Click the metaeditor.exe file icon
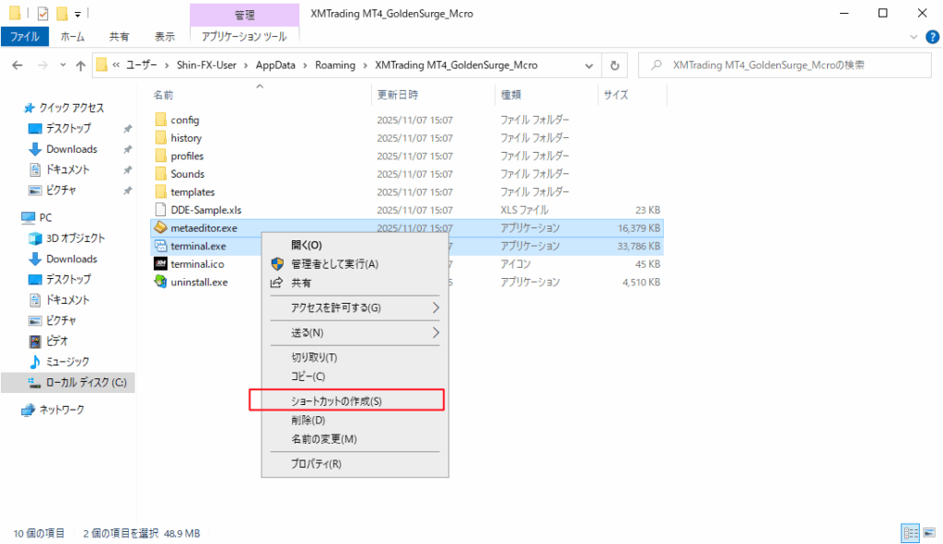This screenshot has width=943, height=544. pyautogui.click(x=160, y=227)
